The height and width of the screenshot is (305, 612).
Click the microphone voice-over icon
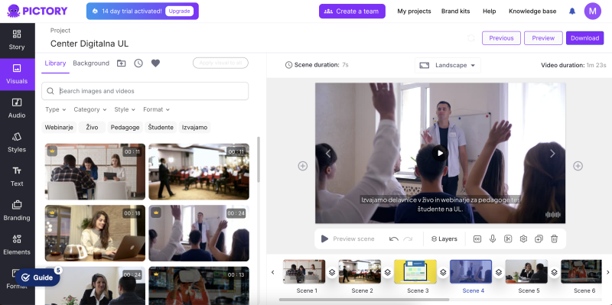point(493,239)
